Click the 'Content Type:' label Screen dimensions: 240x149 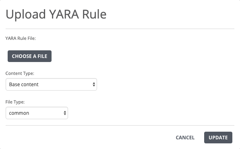pos(20,73)
